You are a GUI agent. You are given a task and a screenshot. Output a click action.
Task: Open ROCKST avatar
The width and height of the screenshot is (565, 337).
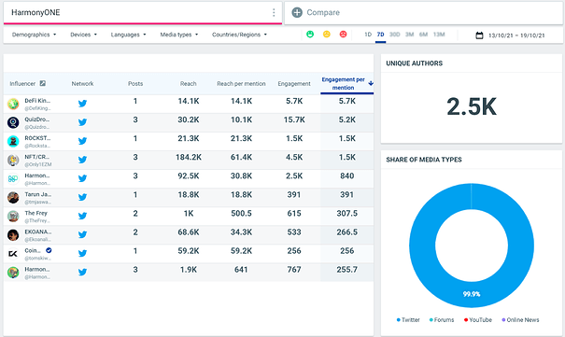[x=13, y=141]
